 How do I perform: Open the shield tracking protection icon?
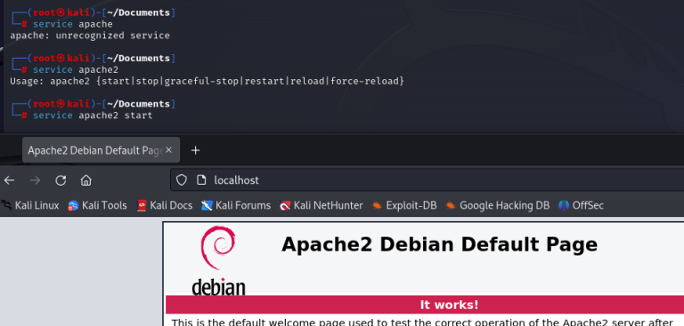tap(182, 180)
